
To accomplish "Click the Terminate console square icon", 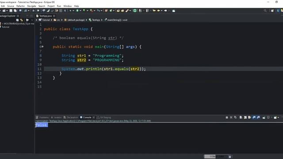I will coord(227,117).
